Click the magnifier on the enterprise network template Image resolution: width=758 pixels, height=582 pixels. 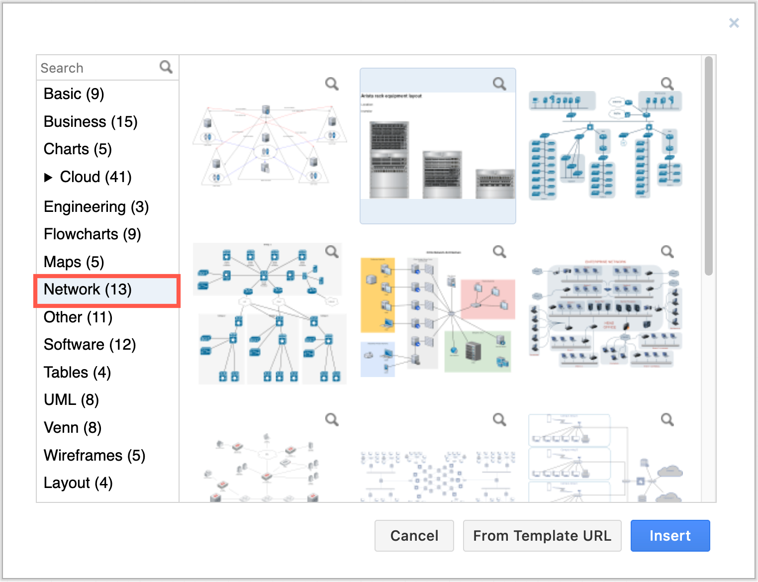(667, 252)
